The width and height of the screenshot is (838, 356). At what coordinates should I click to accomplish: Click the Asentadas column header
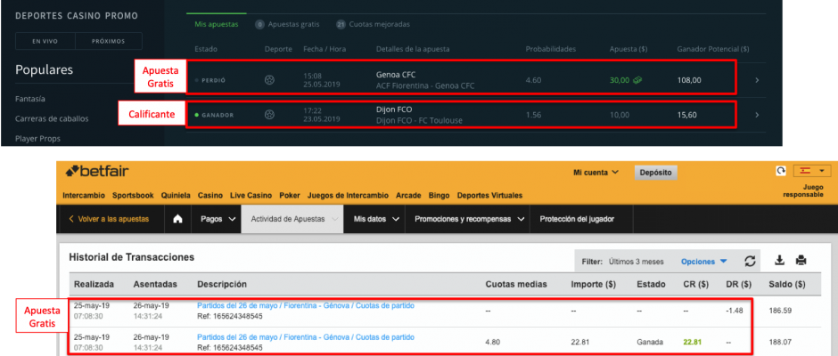155,285
